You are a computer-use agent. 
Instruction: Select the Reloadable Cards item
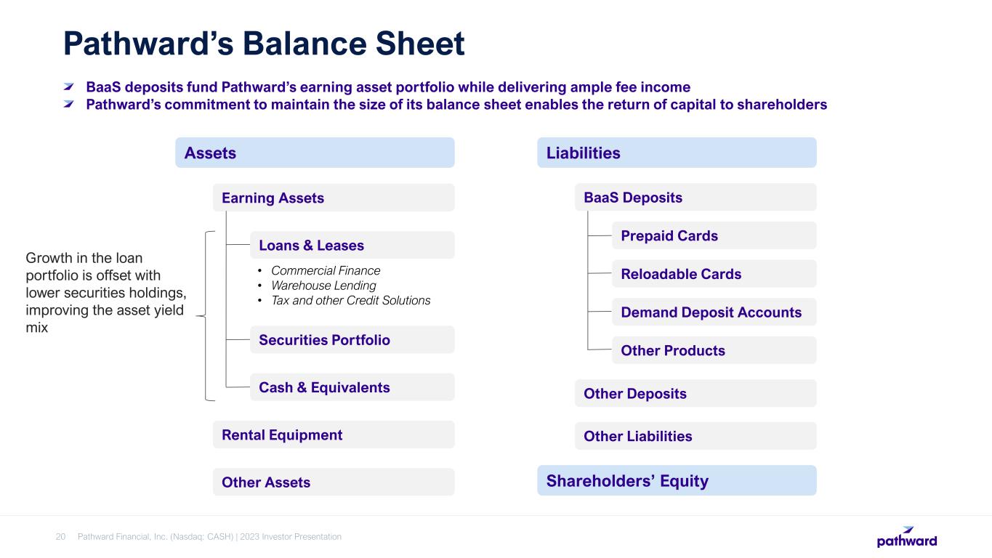tap(714, 274)
